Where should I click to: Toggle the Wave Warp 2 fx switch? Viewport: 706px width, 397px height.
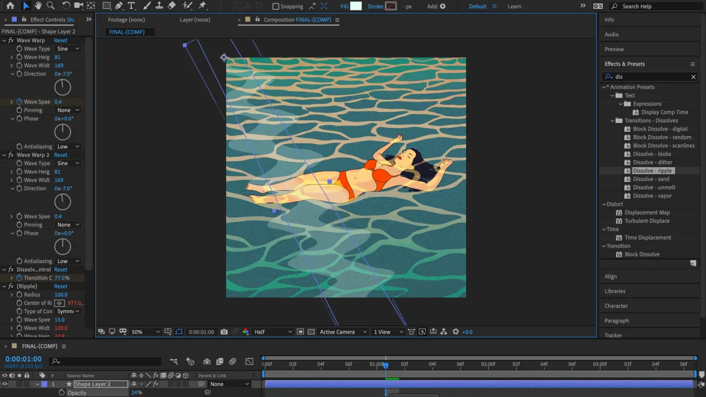click(11, 155)
